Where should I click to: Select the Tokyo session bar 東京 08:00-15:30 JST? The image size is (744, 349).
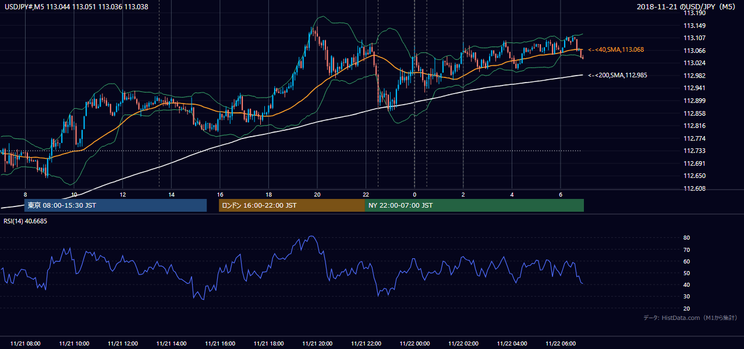pyautogui.click(x=115, y=205)
